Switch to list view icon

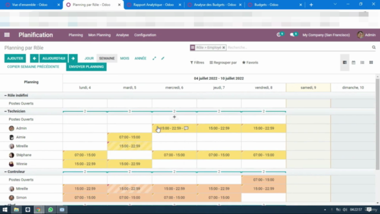(x=362, y=62)
